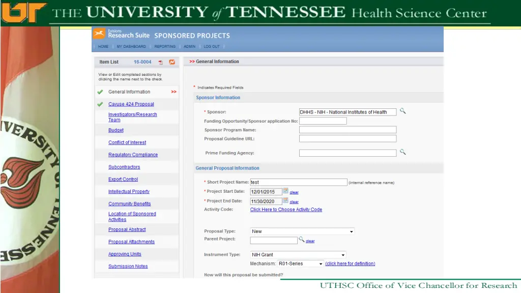Open the Proposal Abstract section
This screenshot has height=293, width=521.
point(127,229)
